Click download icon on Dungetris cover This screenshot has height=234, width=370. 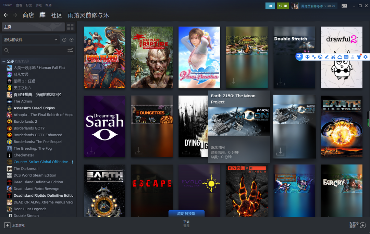[x=138, y=150]
